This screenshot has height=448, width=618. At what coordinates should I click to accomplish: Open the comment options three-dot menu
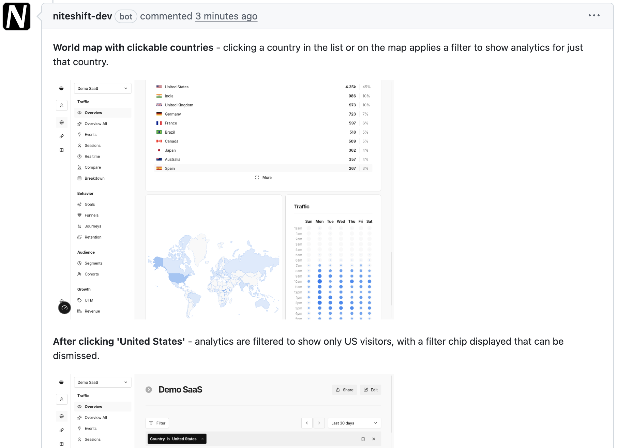594,15
